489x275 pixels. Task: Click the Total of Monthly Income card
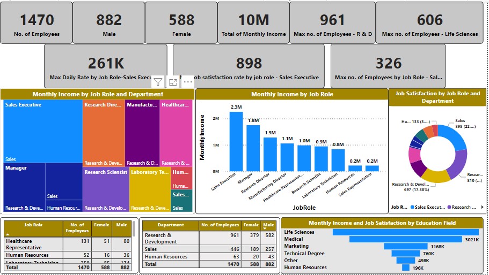(253, 23)
